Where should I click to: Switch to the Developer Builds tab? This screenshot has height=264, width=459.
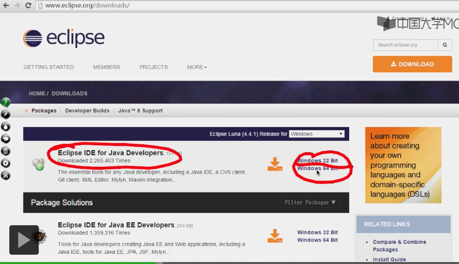(x=87, y=111)
